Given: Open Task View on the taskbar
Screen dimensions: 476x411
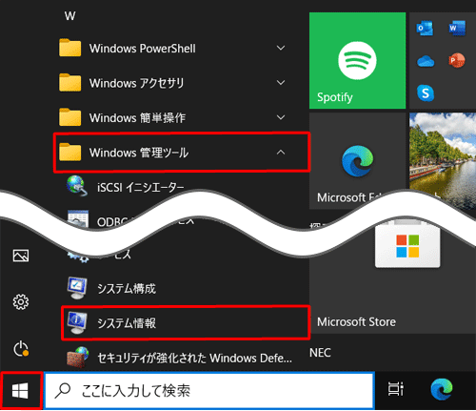Looking at the screenshot, I should [x=395, y=389].
